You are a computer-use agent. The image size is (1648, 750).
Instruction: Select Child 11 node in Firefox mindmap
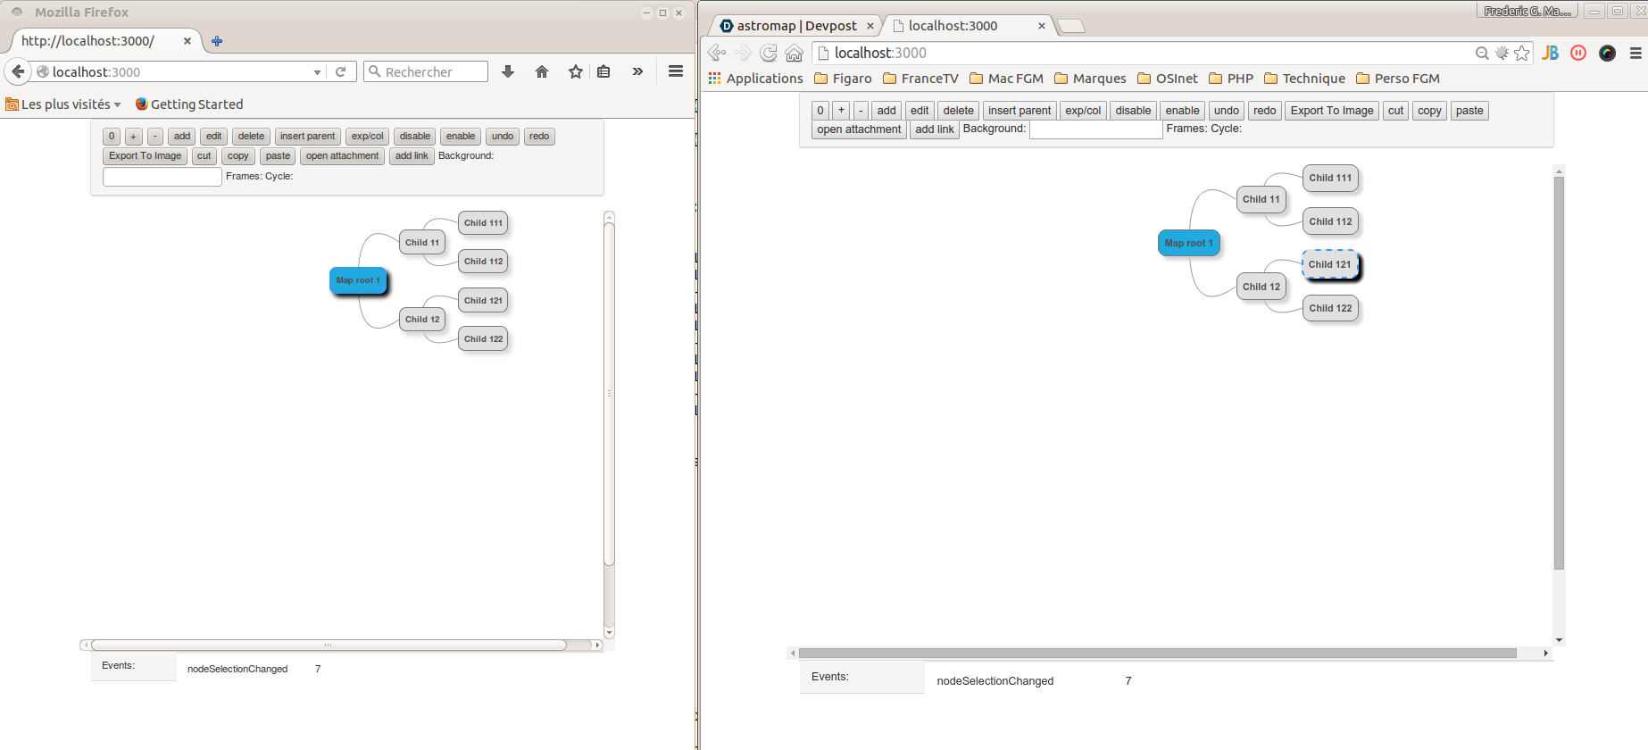(422, 242)
